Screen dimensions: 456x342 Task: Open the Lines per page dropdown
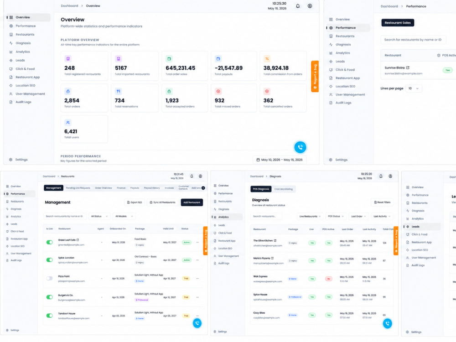coord(414,88)
